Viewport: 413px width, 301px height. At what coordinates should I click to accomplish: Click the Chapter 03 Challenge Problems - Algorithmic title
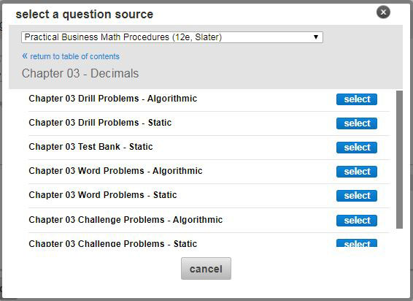(x=126, y=220)
